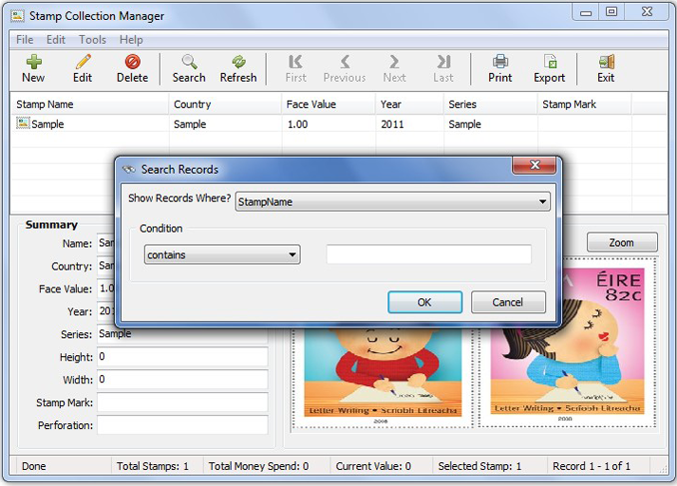
Task: Select the Sample row in stamp list
Action: click(x=47, y=124)
